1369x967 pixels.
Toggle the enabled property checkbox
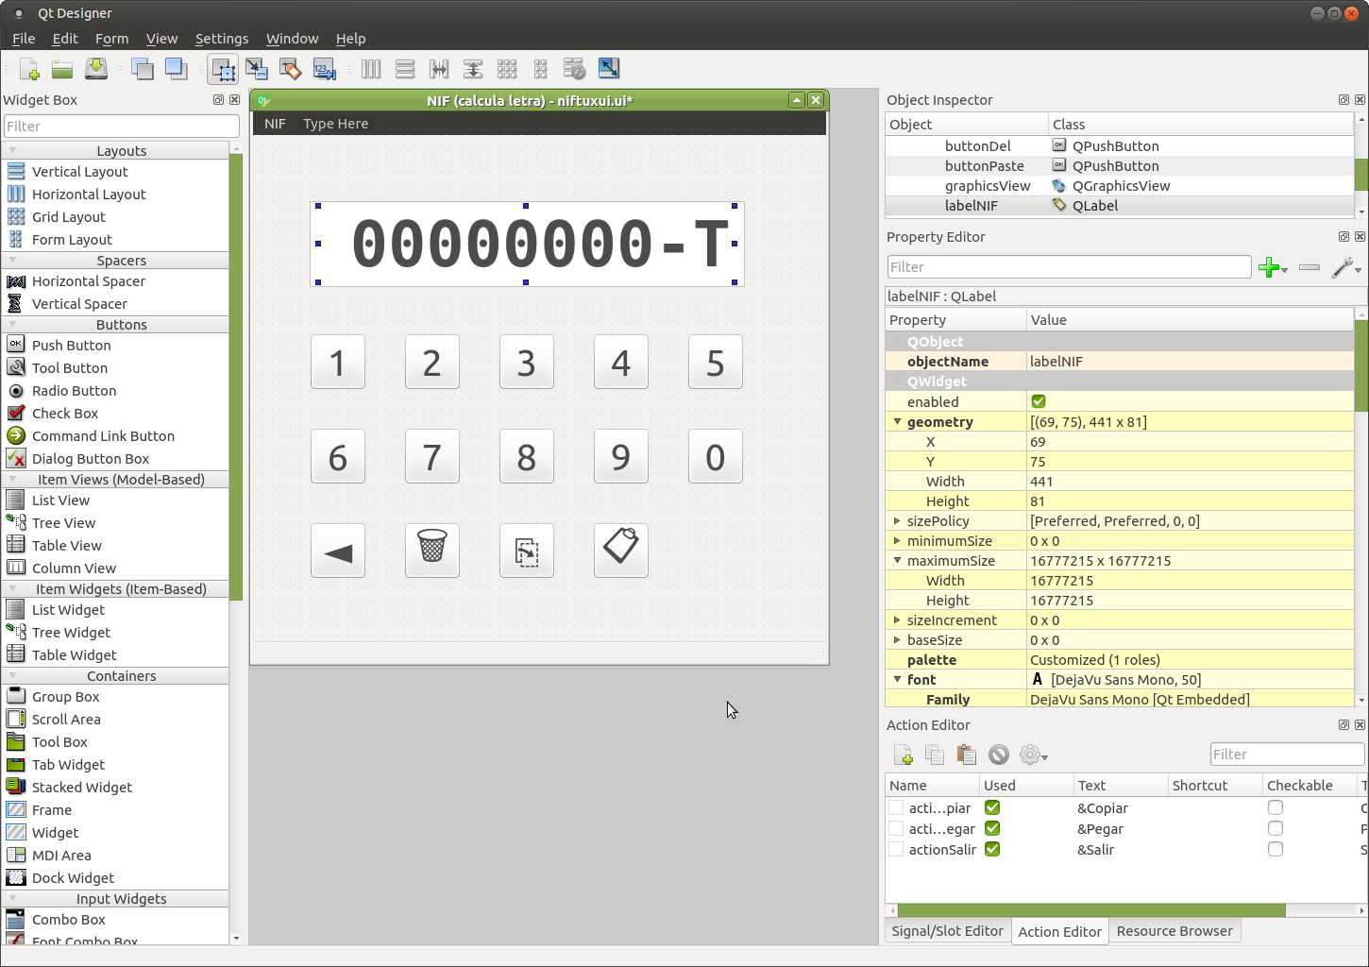coord(1039,401)
